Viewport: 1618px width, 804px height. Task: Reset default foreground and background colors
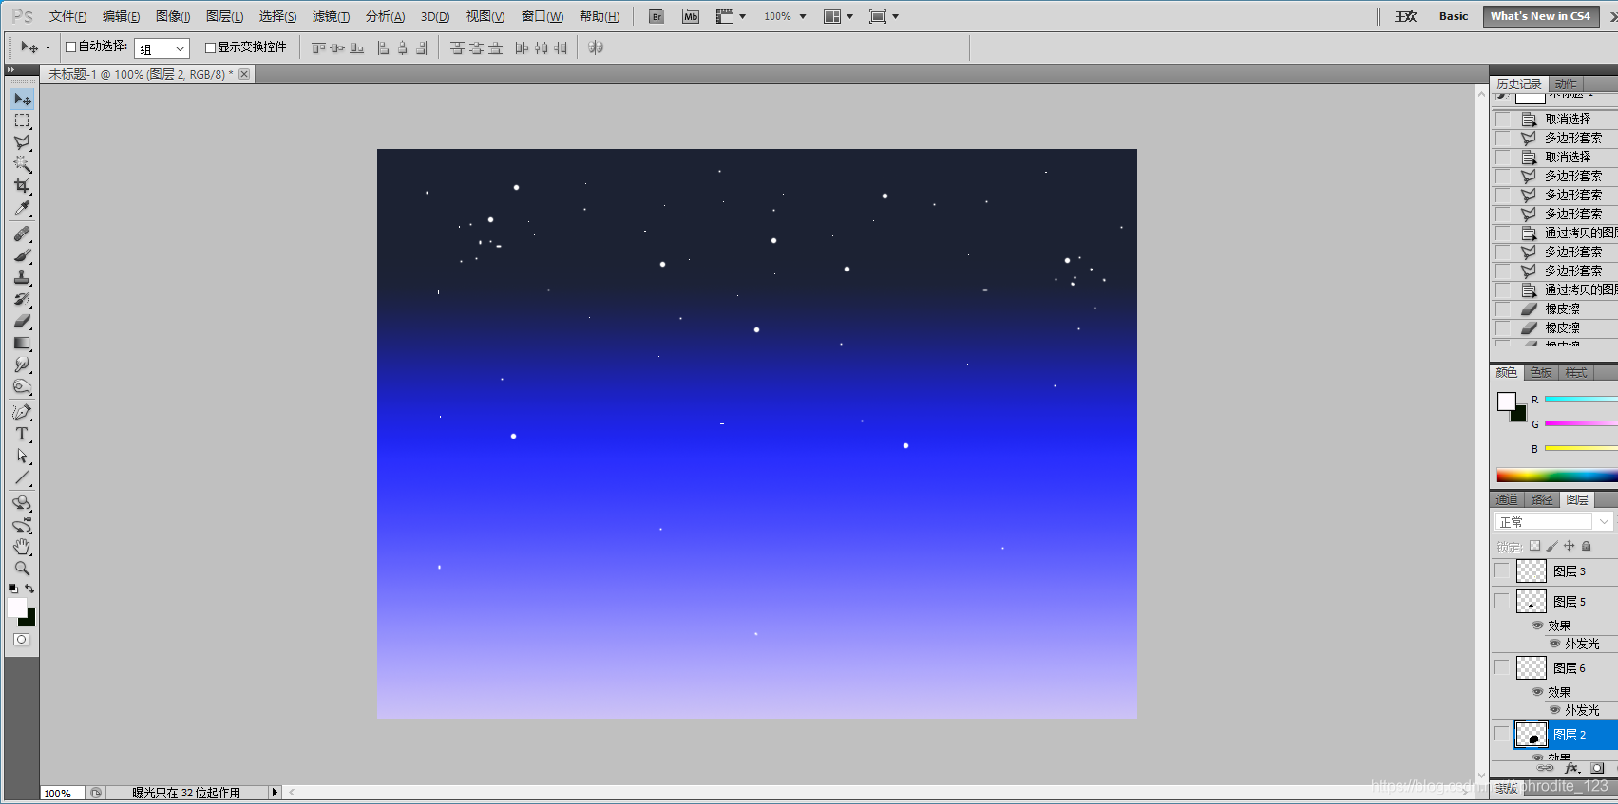[x=13, y=589]
